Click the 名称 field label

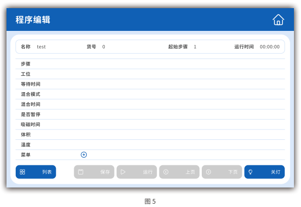[x=25, y=47]
